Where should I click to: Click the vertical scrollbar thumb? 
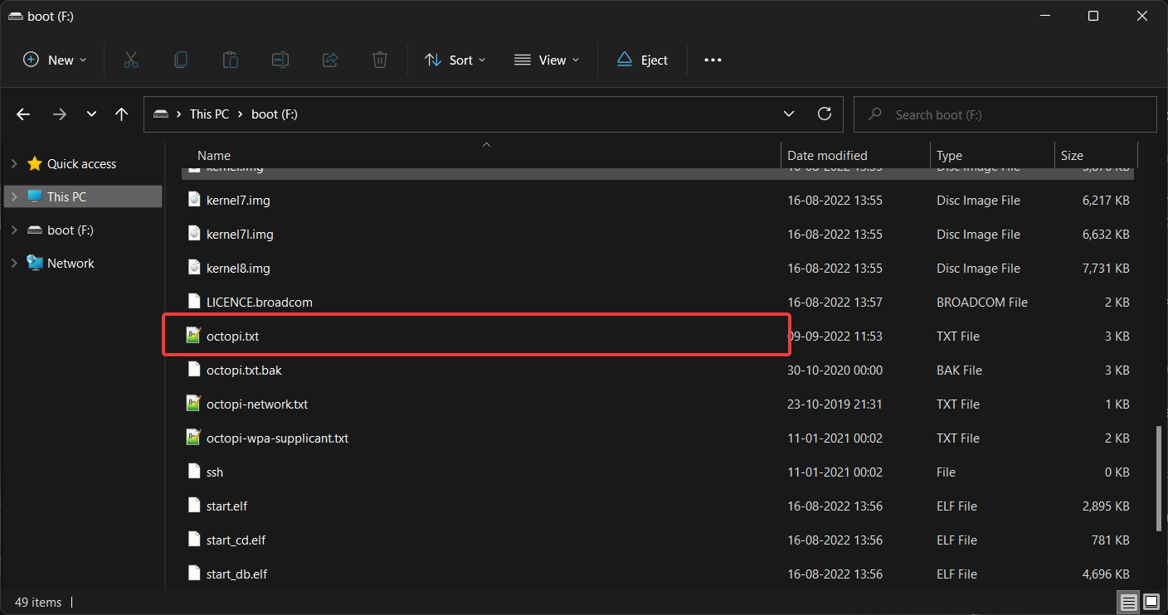(x=1158, y=477)
